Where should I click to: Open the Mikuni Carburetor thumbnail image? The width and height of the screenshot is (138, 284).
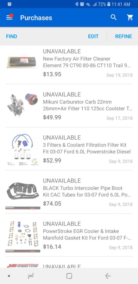click(x=23, y=105)
